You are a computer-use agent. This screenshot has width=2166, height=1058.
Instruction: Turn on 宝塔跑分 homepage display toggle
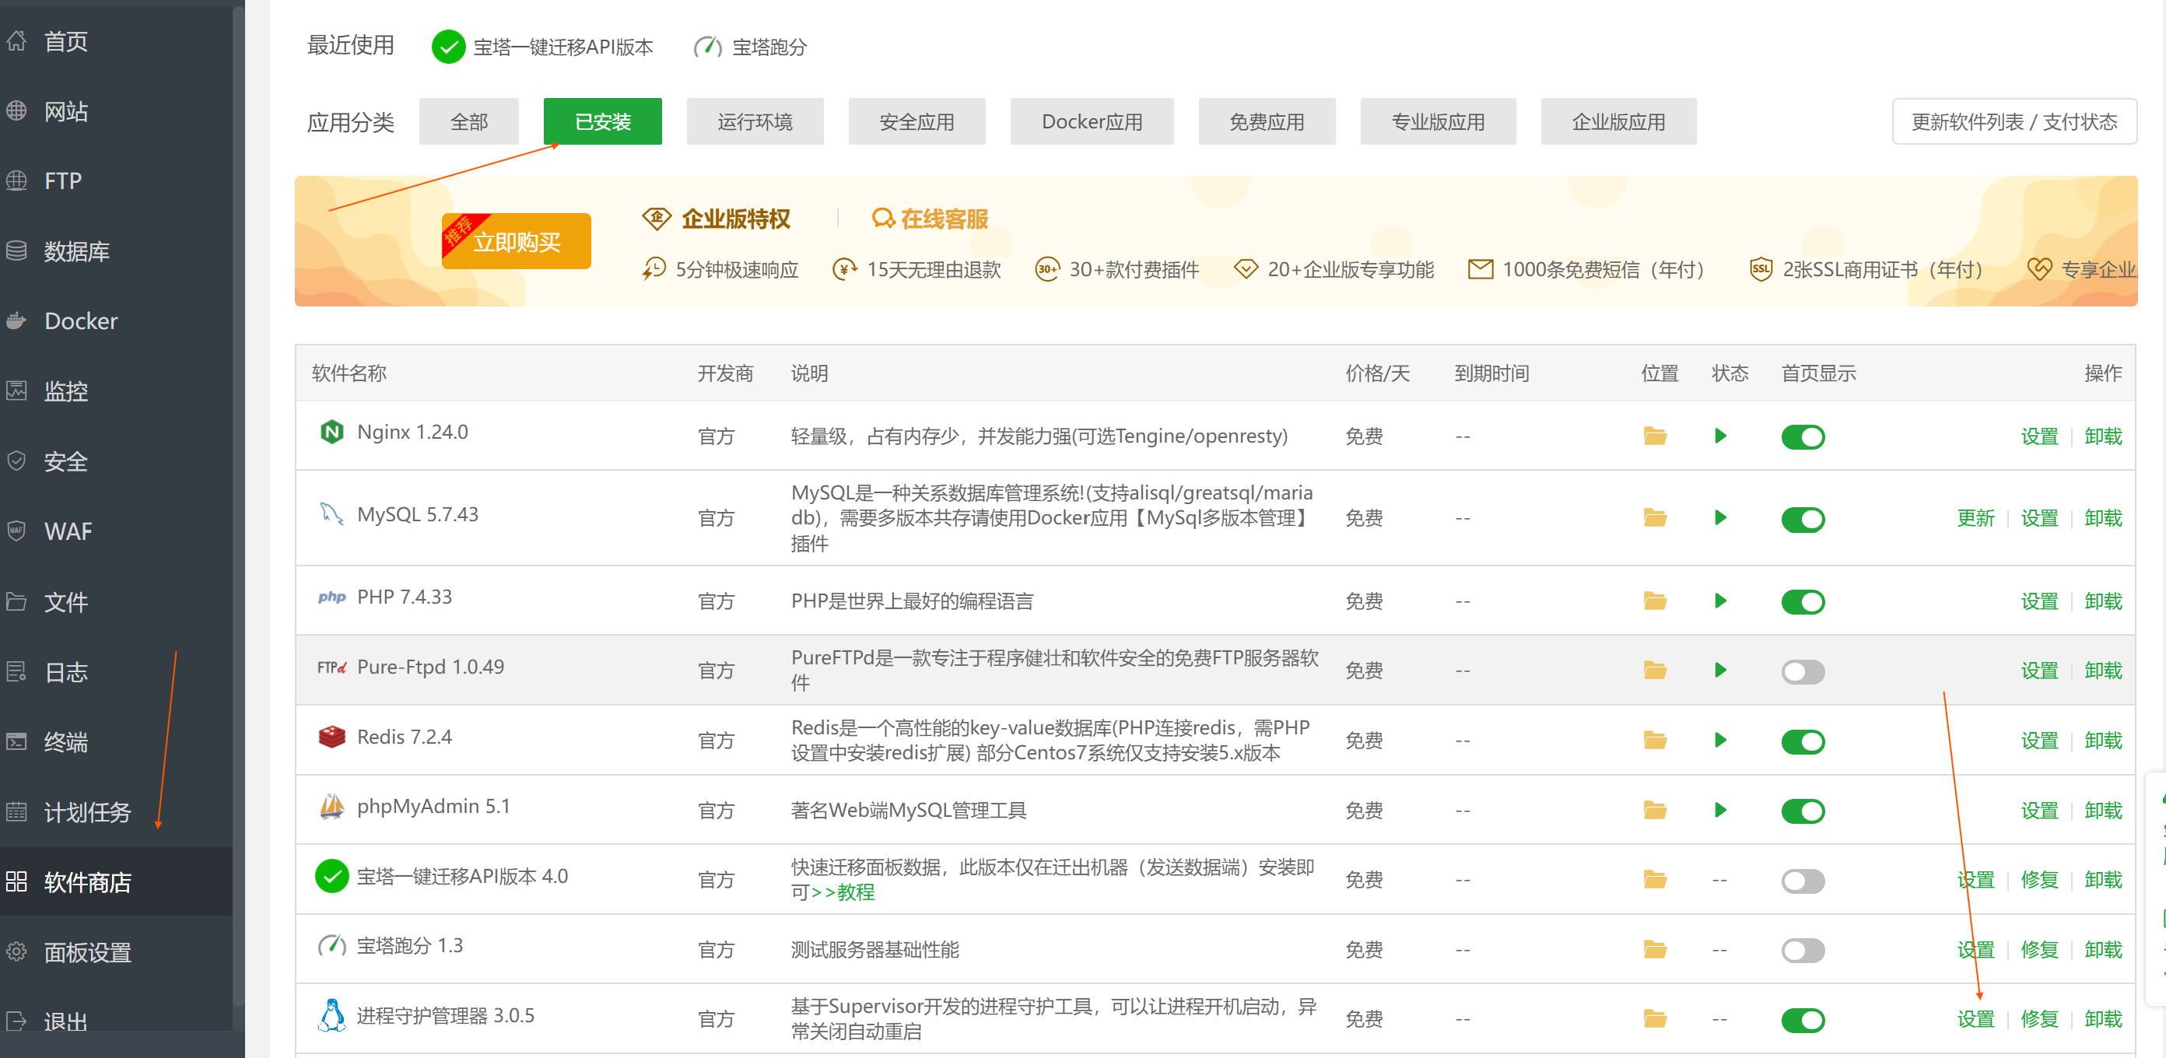(x=1802, y=951)
